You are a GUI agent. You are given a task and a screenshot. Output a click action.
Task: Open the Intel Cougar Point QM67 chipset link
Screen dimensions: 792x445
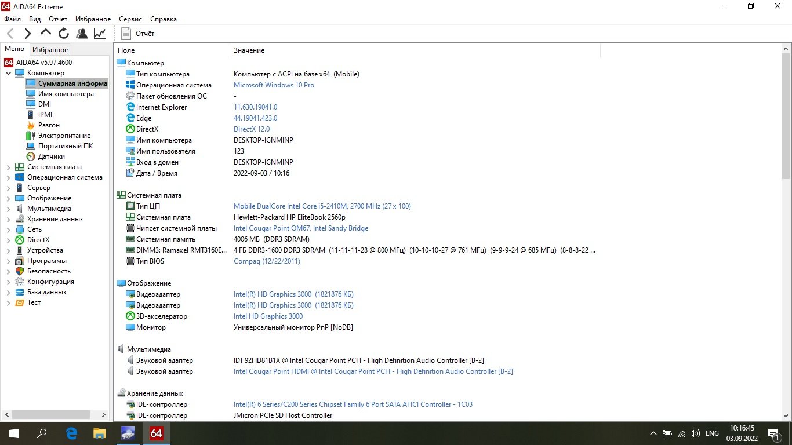[301, 228]
